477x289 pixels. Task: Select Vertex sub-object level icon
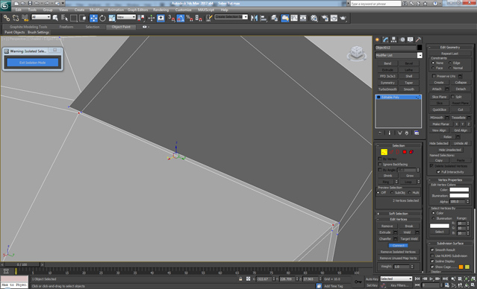(x=384, y=152)
